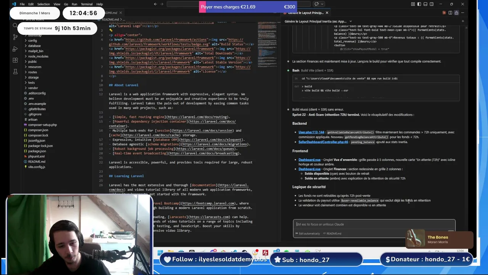Open the conversation title dropdown 'Génère le Layout Principal Inertia'

click(x=318, y=21)
